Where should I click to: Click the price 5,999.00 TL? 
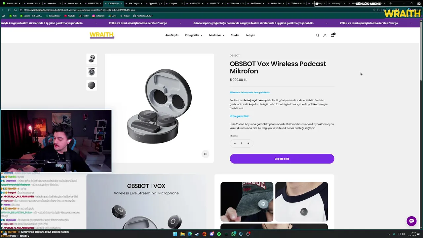(238, 80)
